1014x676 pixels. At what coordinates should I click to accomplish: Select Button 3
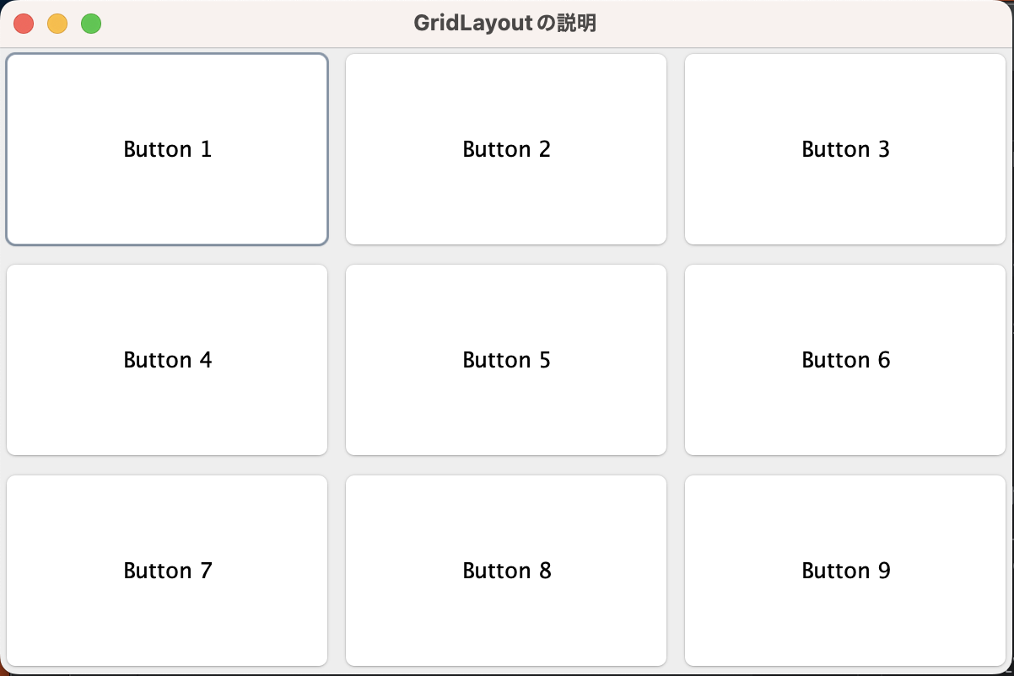(844, 149)
